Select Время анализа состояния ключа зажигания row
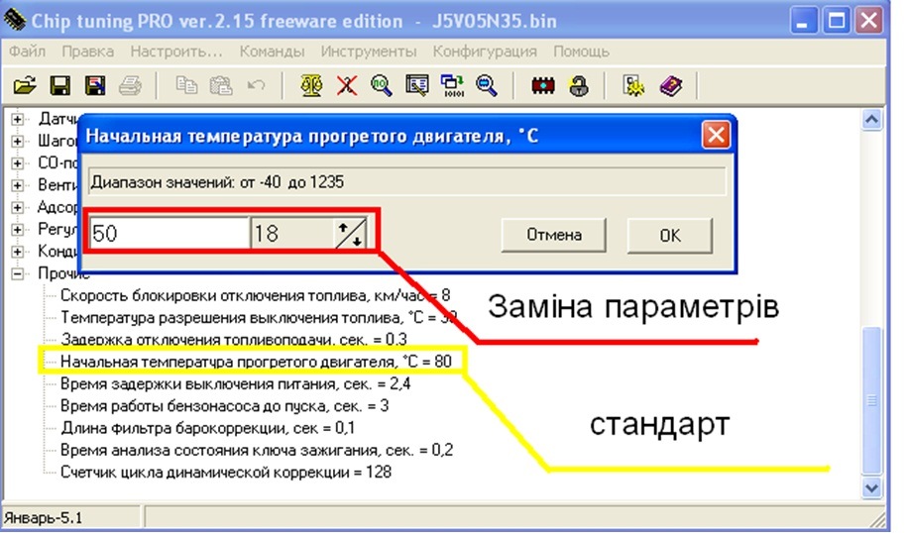The width and height of the screenshot is (907, 533). [257, 450]
